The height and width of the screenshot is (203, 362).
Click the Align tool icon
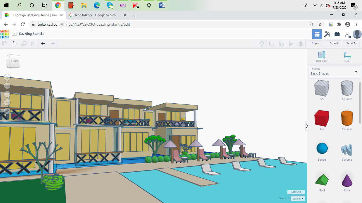point(291,44)
